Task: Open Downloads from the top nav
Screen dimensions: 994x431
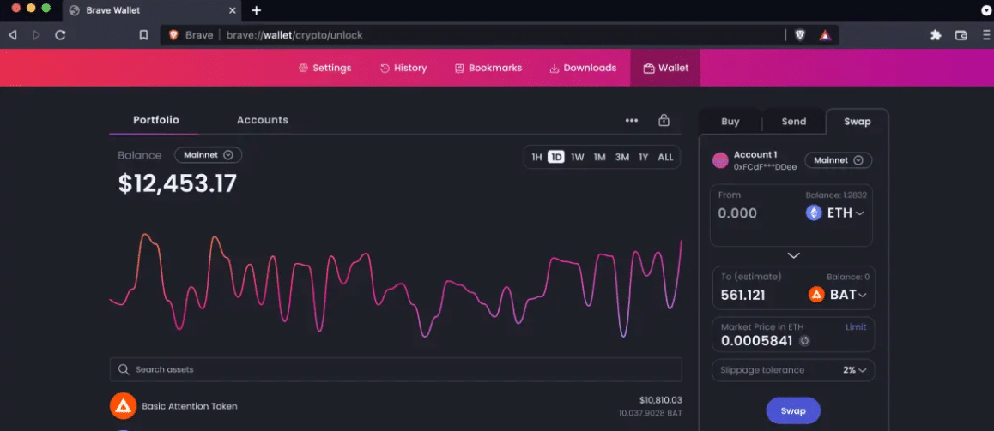Action: pos(583,68)
